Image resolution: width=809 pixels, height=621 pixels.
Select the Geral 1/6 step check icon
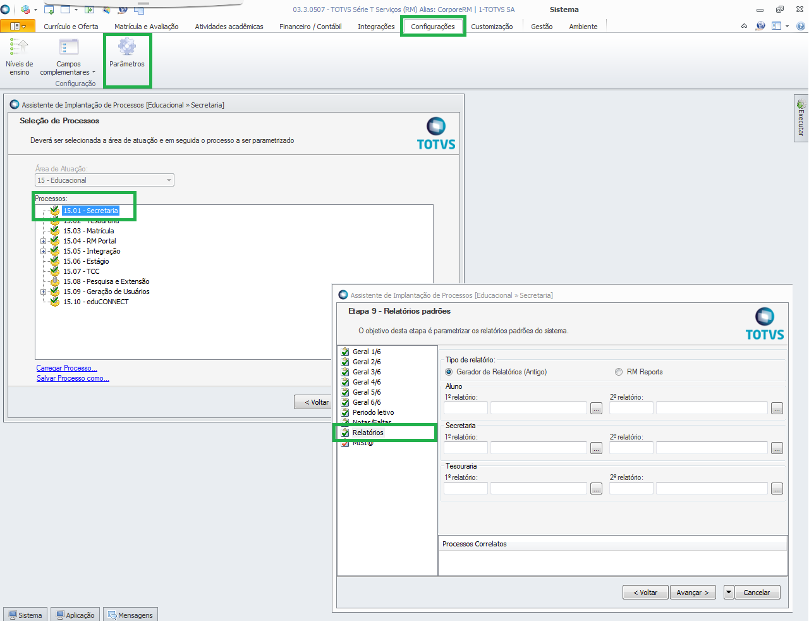click(345, 352)
